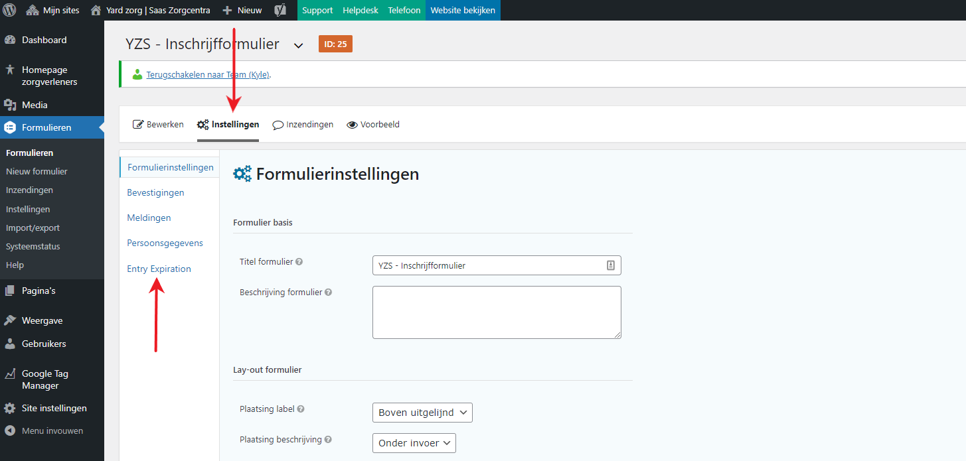Click the Media library icon

coord(10,105)
